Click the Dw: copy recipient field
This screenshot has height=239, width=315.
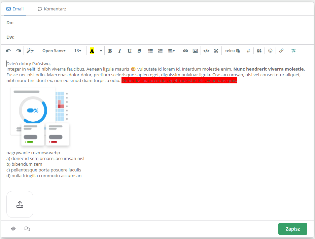tap(157, 37)
